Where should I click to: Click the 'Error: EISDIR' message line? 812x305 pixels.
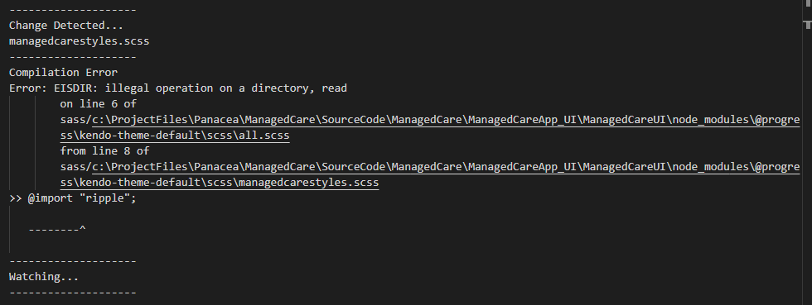coord(177,88)
